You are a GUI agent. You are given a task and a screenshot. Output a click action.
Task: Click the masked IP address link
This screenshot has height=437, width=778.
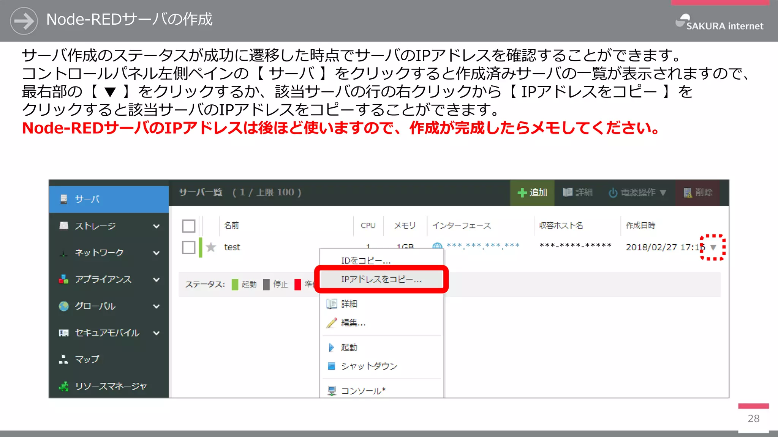click(x=483, y=245)
